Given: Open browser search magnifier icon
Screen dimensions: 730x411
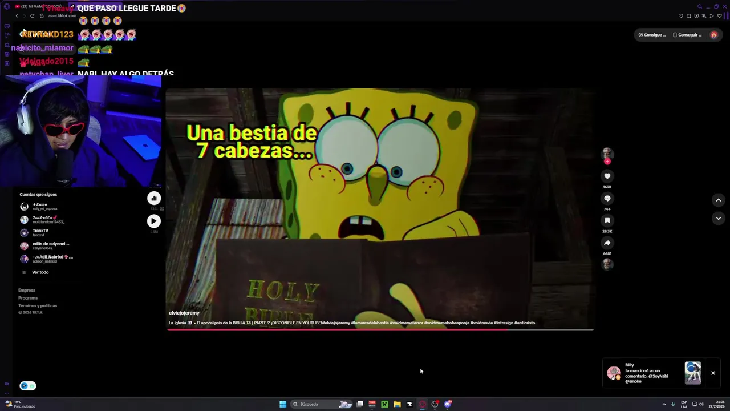Looking at the screenshot, I should click(700, 6).
